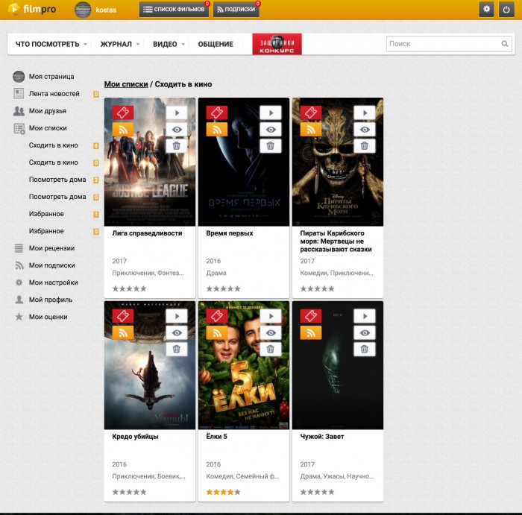Expand the ЧТО ПОСМОТРЕТЬ dropdown menu
The height and width of the screenshot is (515, 522).
tap(51, 44)
